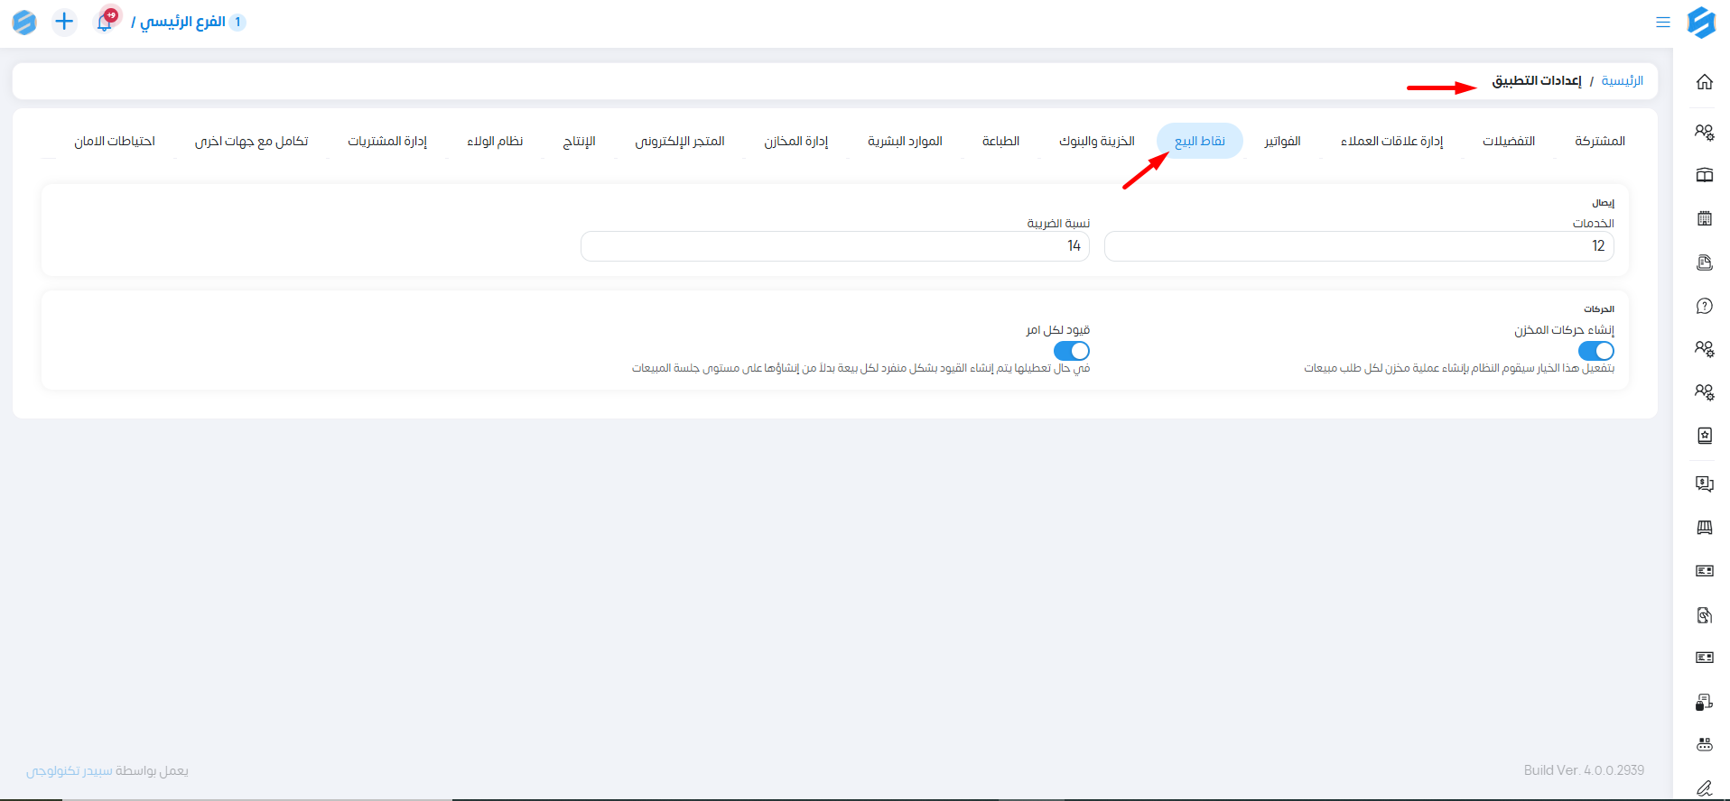Turn off the قيود لكل امر toggle
Screen dimensions: 1730x801
1072,351
